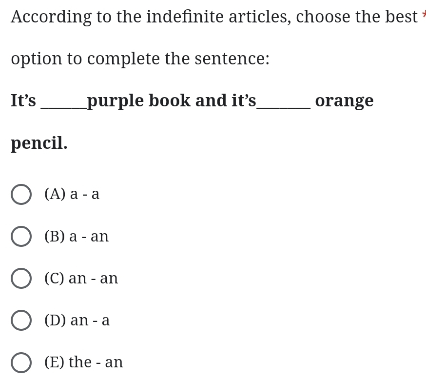Screen dimensions: 426x381
Task: Select the radio button for option A
Action: pos(21,194)
